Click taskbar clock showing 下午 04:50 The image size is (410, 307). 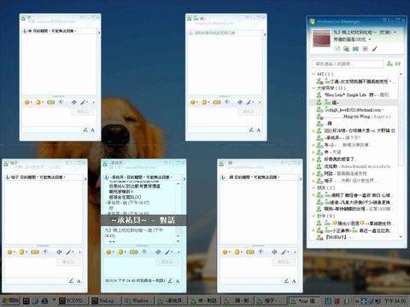(395, 300)
